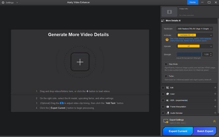
Task: Expand the Edit section plus
Action: coord(215,87)
